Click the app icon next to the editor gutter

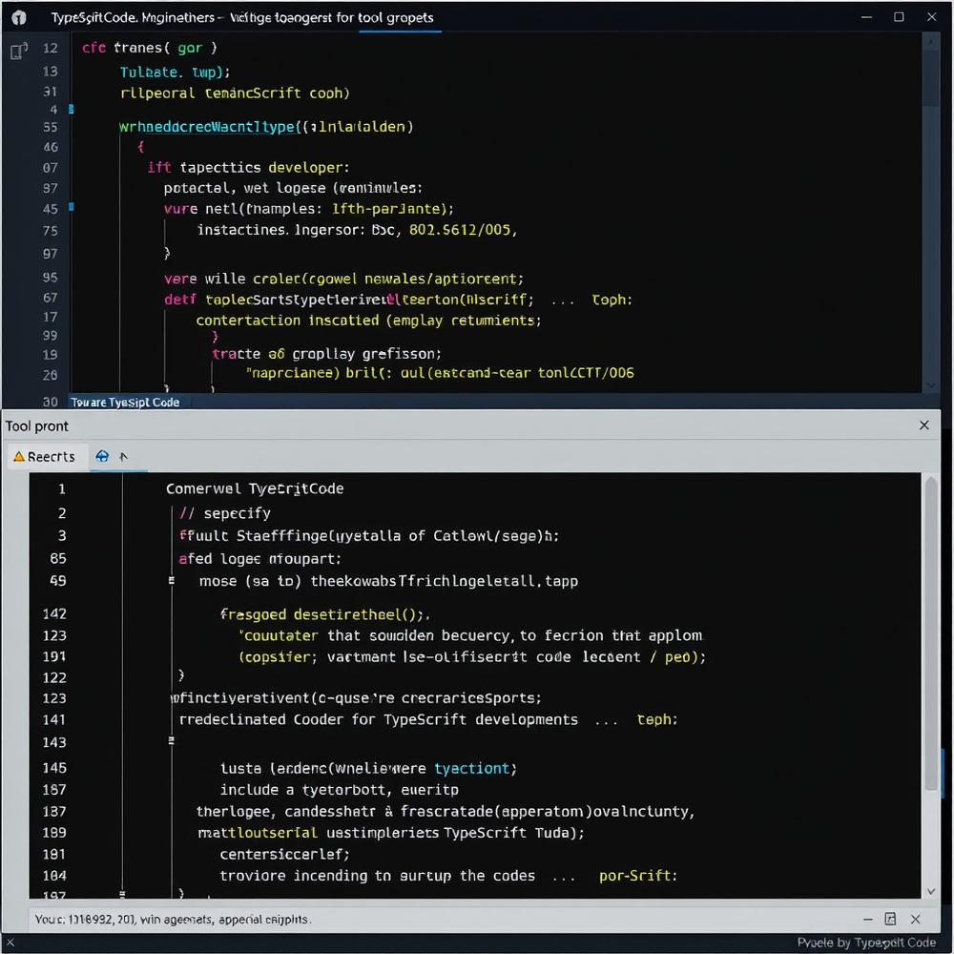[15, 50]
